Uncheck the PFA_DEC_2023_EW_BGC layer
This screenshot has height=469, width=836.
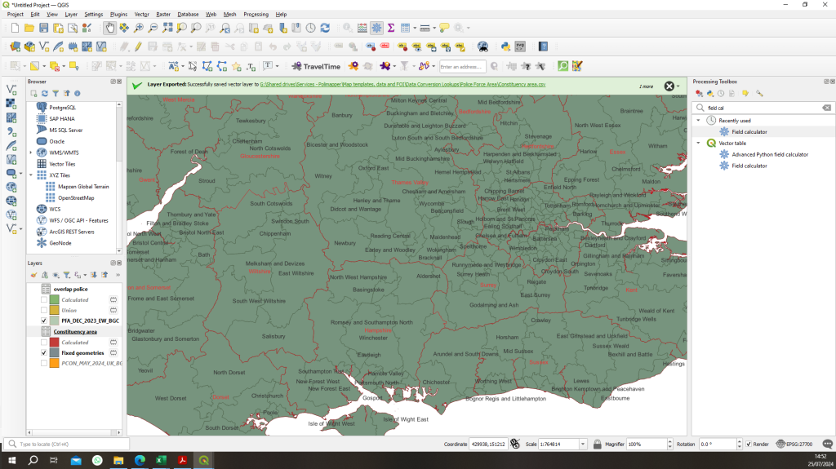point(43,321)
